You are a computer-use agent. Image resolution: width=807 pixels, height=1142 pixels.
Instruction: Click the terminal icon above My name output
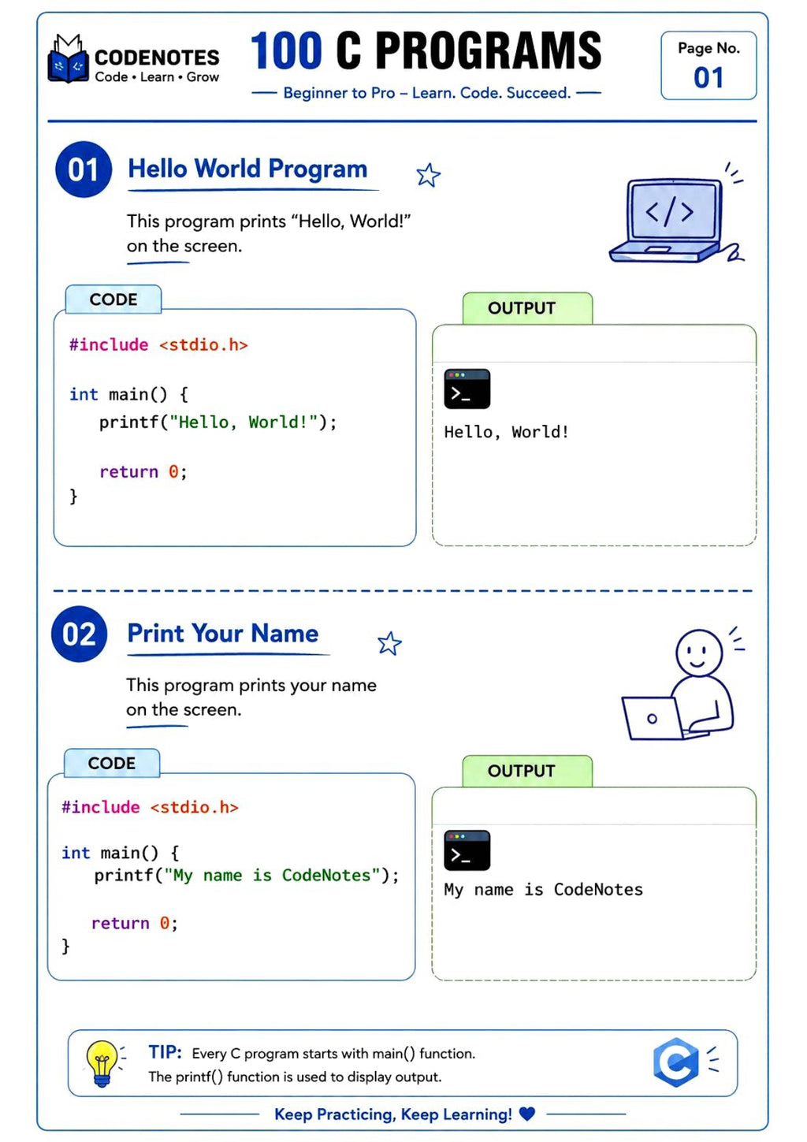[x=467, y=850]
